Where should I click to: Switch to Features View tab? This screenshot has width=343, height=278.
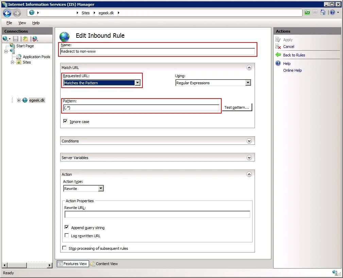(x=73, y=264)
